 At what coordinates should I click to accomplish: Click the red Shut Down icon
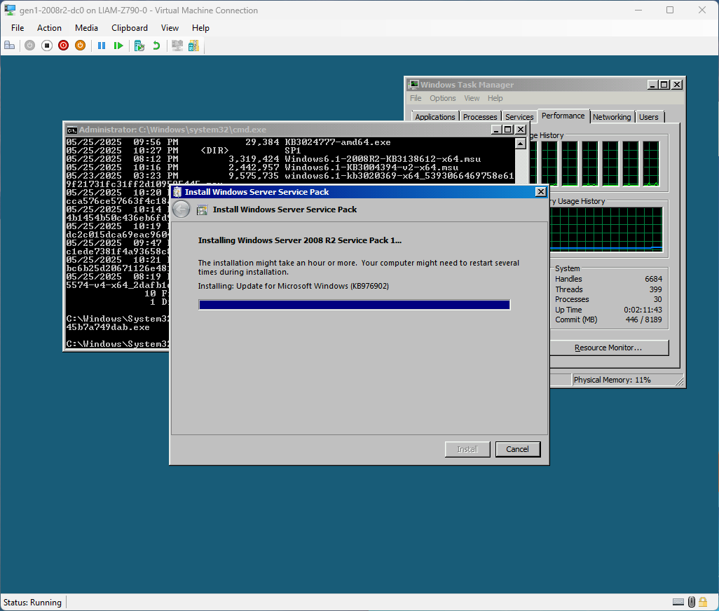63,46
